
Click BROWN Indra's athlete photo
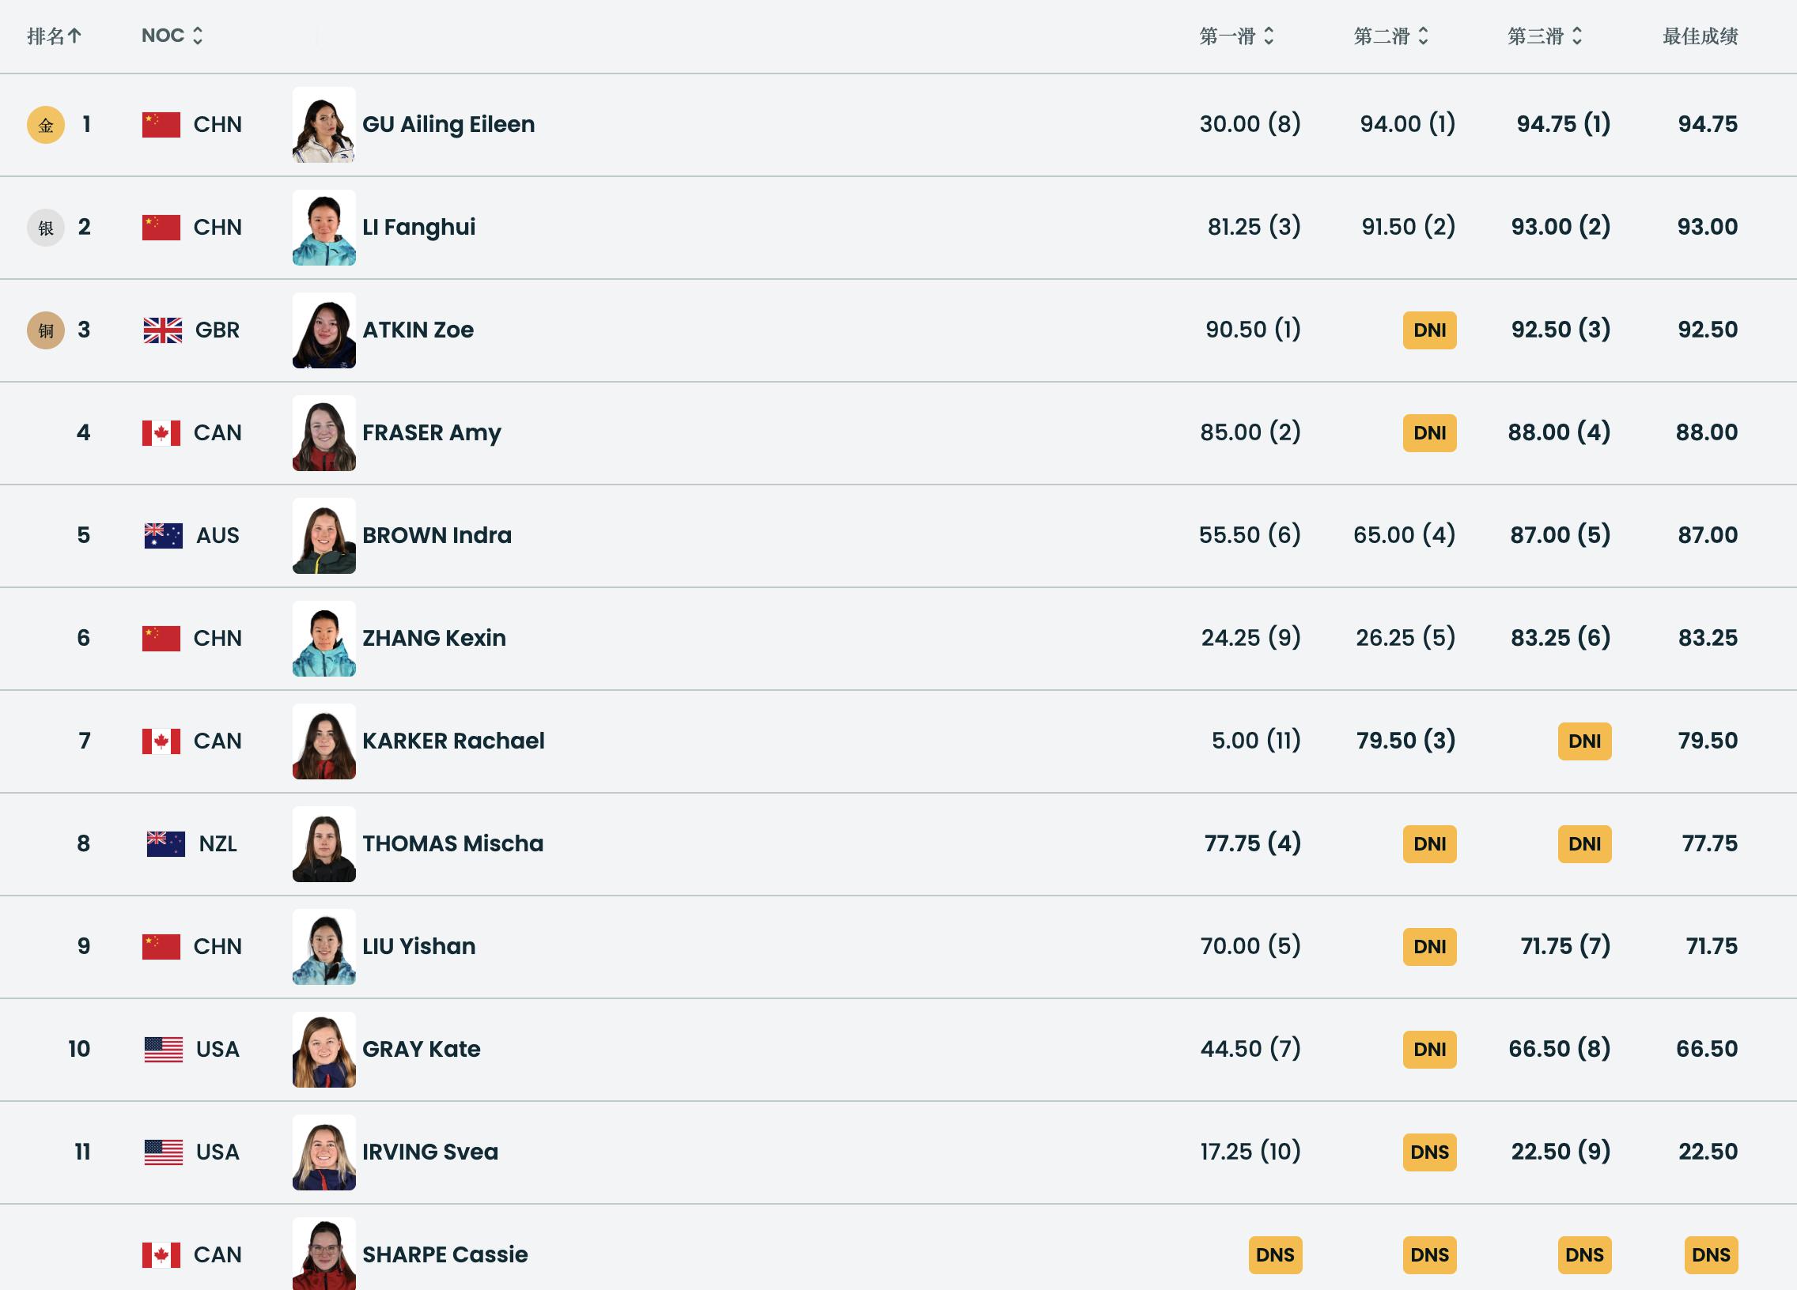324,535
